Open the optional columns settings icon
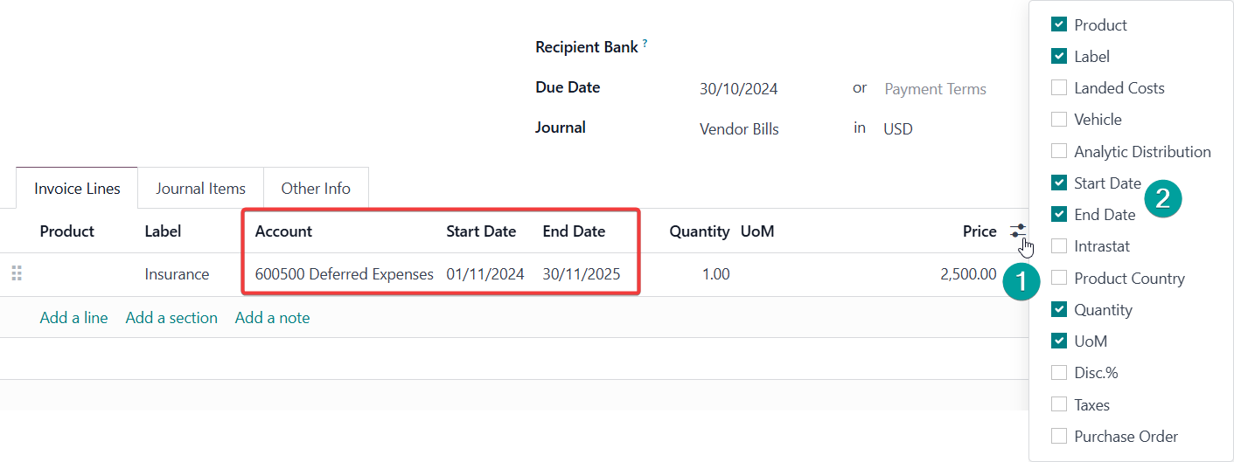The height and width of the screenshot is (462, 1234). tap(1018, 231)
